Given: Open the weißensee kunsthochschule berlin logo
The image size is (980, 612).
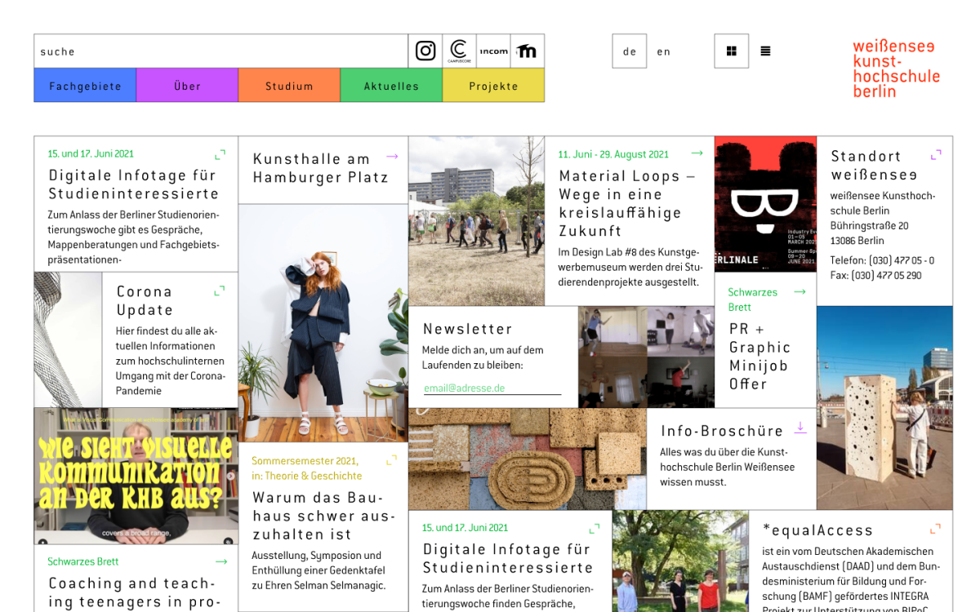Looking at the screenshot, I should click(896, 69).
